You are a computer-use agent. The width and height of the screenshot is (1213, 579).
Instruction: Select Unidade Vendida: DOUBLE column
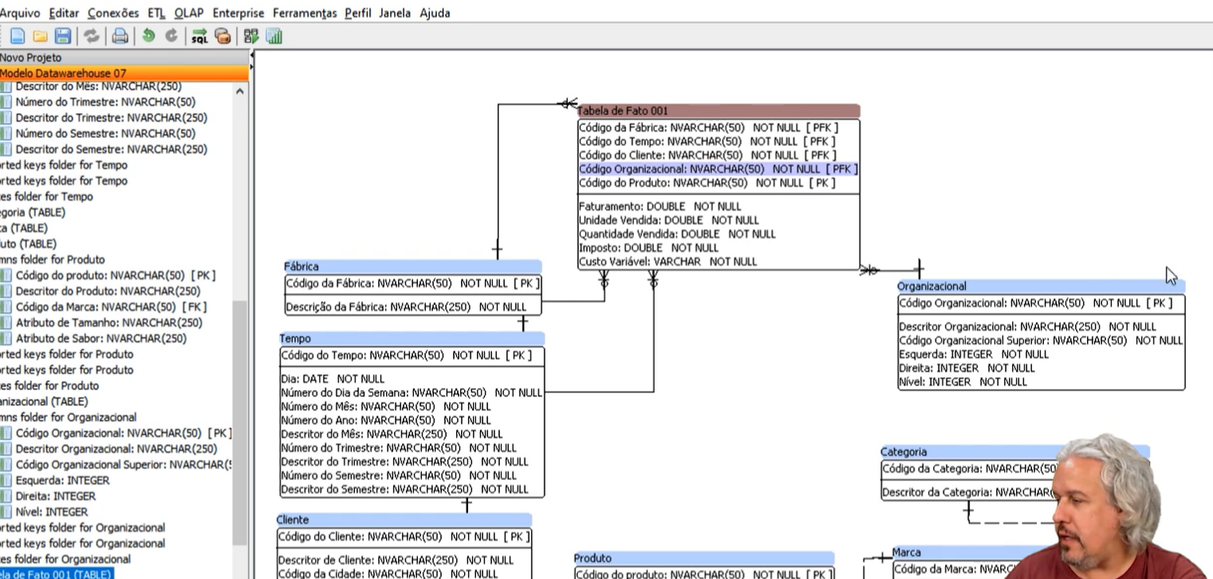[x=669, y=220]
